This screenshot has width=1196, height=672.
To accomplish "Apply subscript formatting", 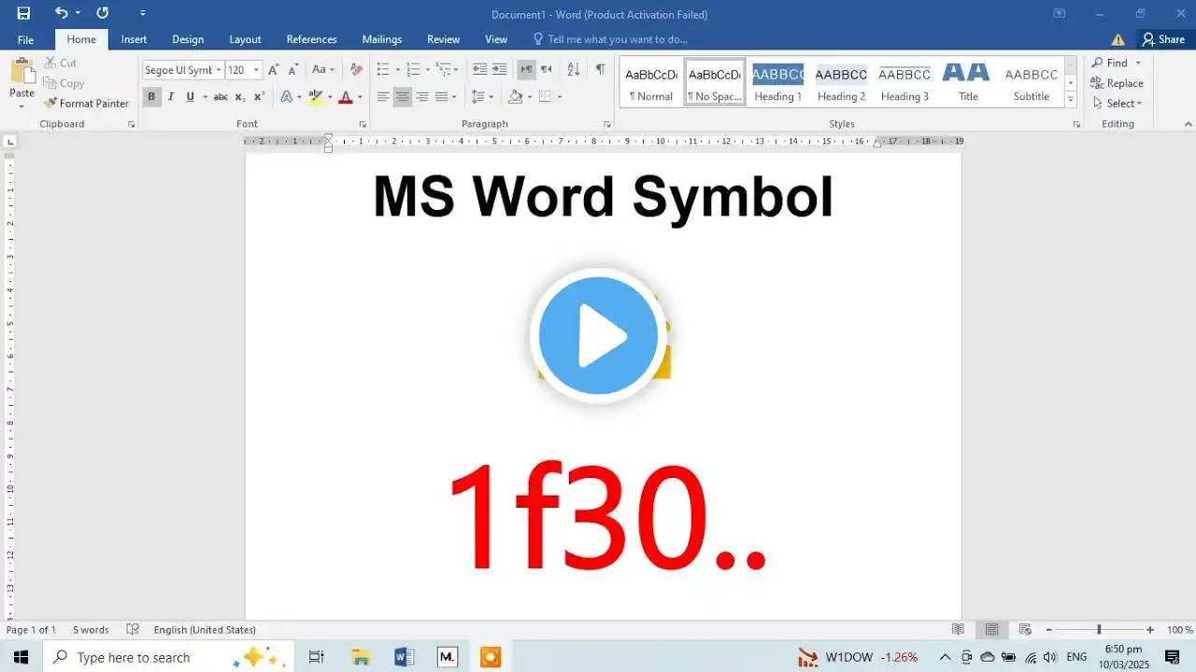I will click(x=240, y=97).
